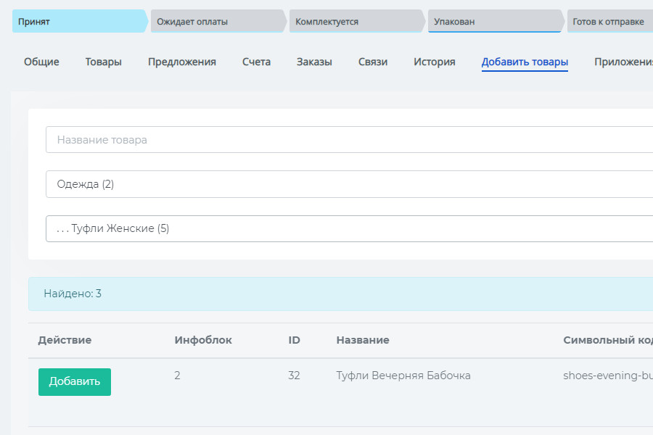Open the Туфли Женские (5) section dropdown

348,228
